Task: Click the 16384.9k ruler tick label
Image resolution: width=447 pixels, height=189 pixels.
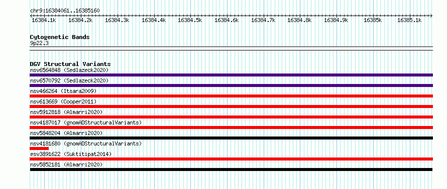Action: (x=337, y=20)
